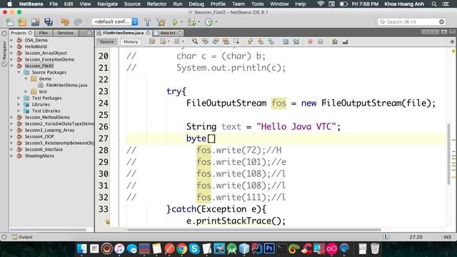
Task: Click the editor horizontal scrollbar
Action: (x=254, y=230)
